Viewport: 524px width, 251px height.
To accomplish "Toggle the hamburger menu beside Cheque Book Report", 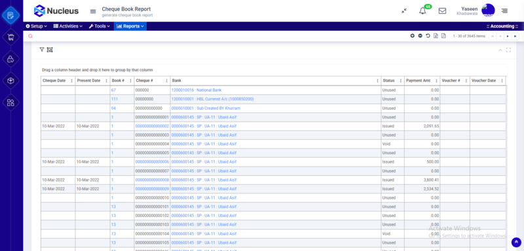I will tap(93, 11).
